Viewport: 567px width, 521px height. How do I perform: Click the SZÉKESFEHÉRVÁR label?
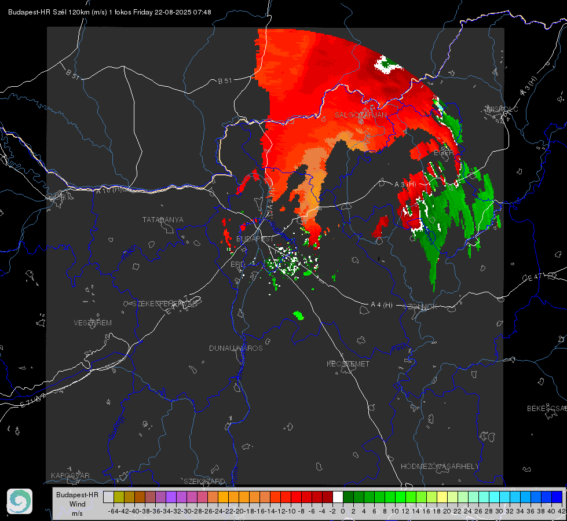pyautogui.click(x=164, y=304)
